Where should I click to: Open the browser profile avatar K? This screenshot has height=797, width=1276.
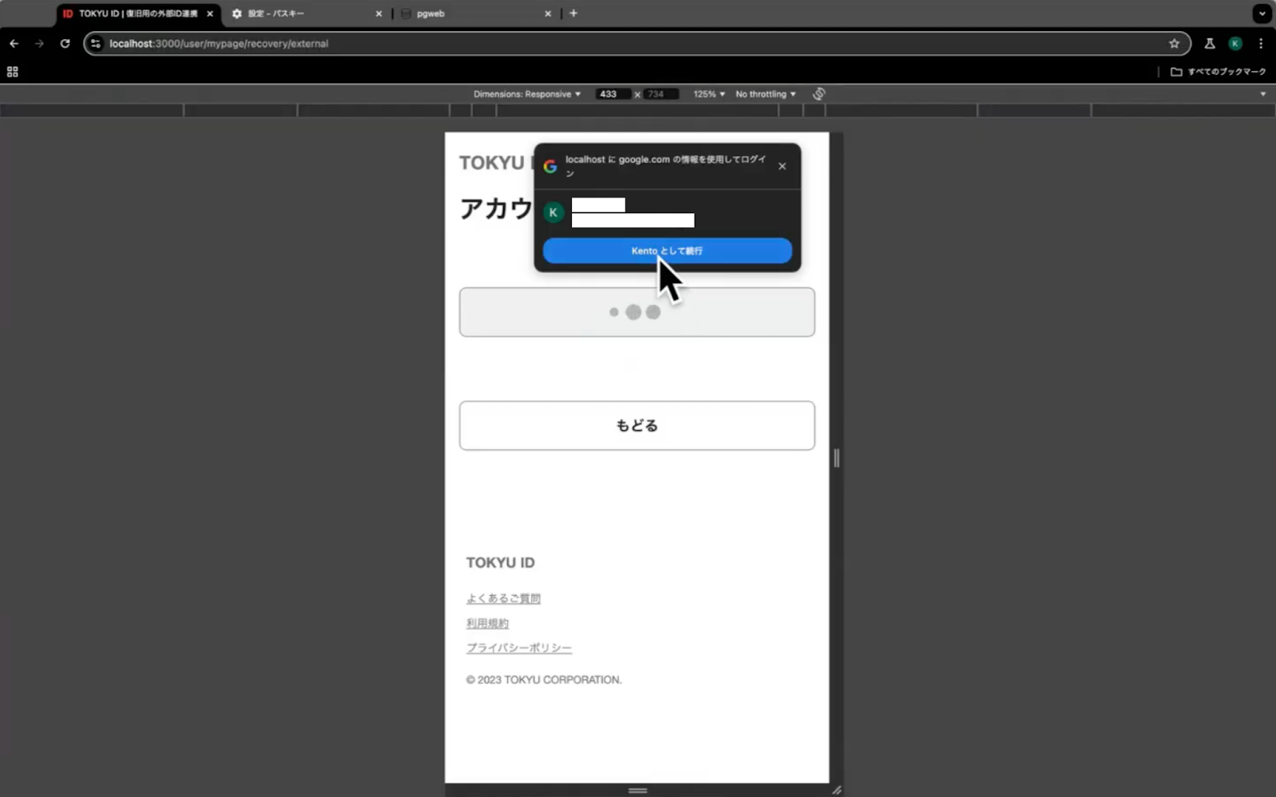(x=1235, y=44)
